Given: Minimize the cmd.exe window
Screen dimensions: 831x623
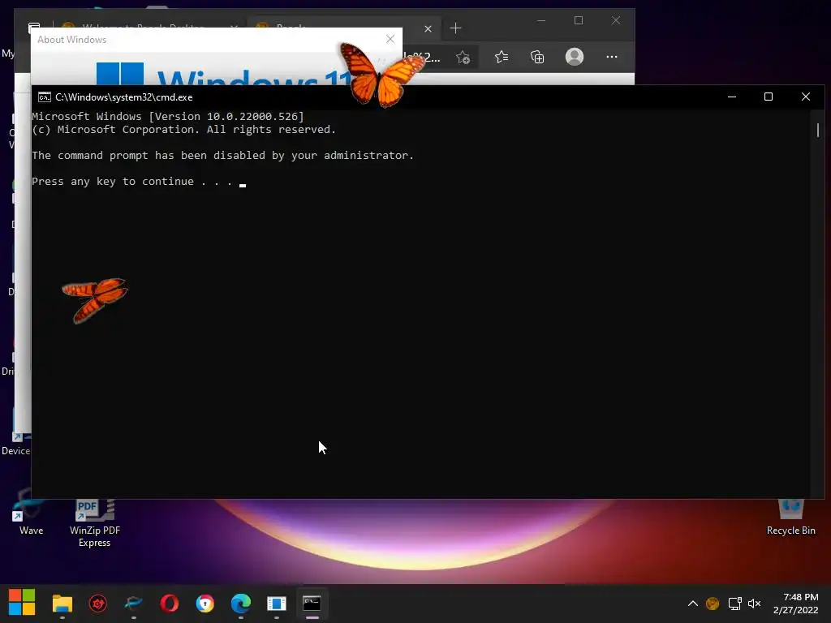Looking at the screenshot, I should (732, 97).
